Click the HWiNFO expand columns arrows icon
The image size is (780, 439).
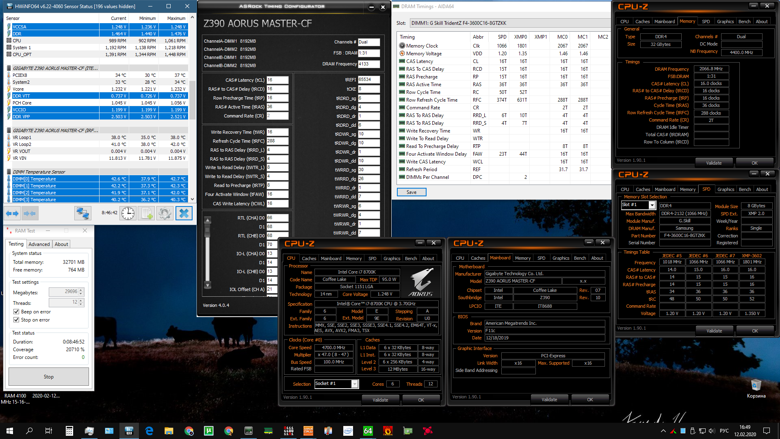click(x=12, y=213)
